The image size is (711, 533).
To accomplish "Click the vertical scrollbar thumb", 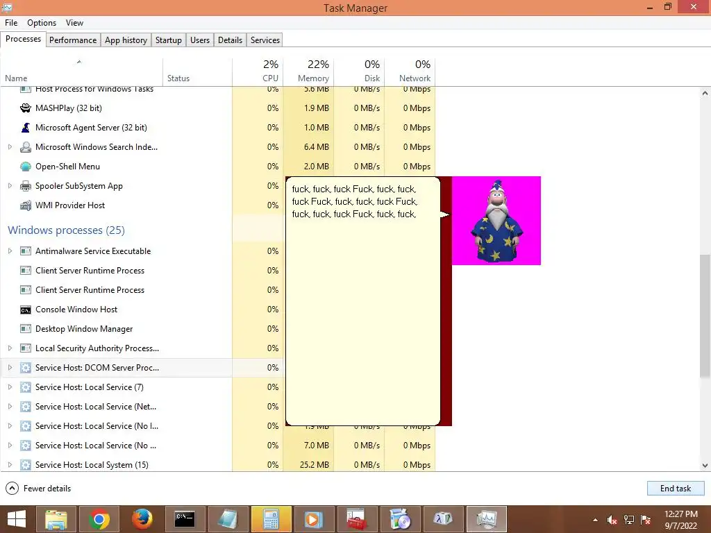I will click(x=705, y=316).
